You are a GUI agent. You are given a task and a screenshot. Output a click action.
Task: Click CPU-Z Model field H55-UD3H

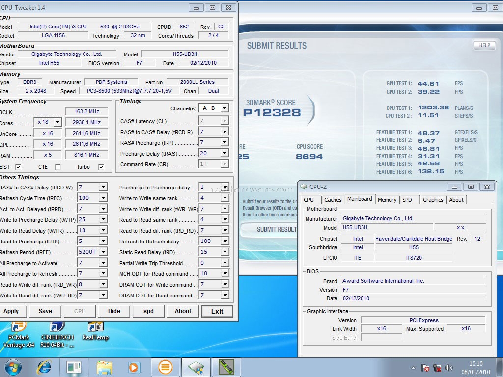pos(387,227)
